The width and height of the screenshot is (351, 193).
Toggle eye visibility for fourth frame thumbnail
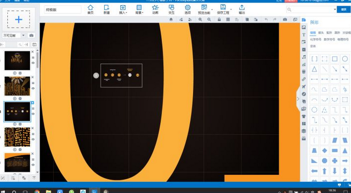click(x=33, y=139)
